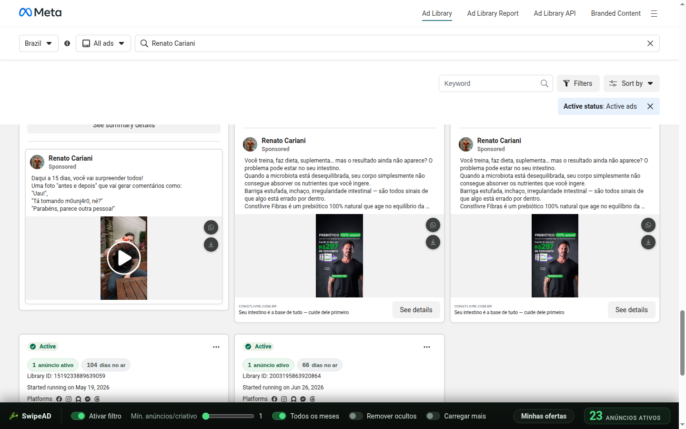Toggle the Todos os meses switch
The height and width of the screenshot is (429, 686).
[279, 416]
